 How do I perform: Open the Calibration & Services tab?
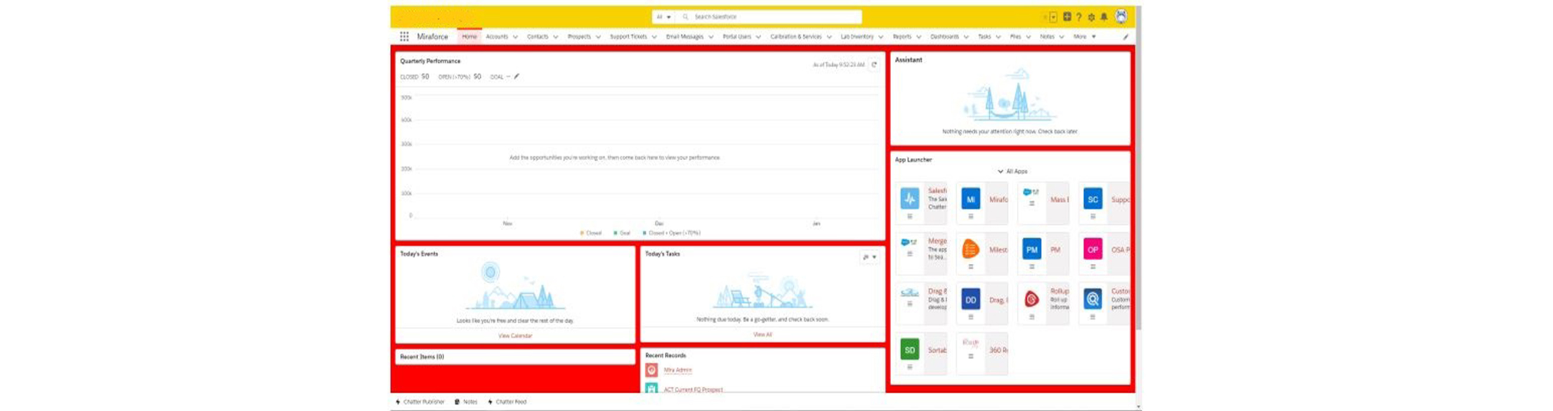click(796, 37)
